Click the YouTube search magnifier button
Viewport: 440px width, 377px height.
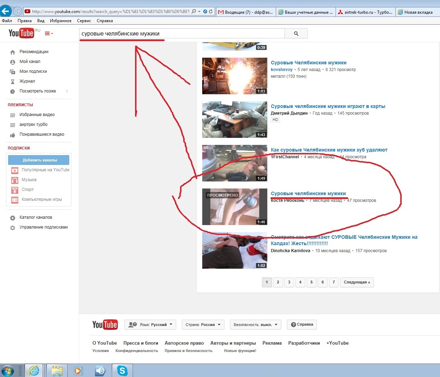click(x=296, y=33)
